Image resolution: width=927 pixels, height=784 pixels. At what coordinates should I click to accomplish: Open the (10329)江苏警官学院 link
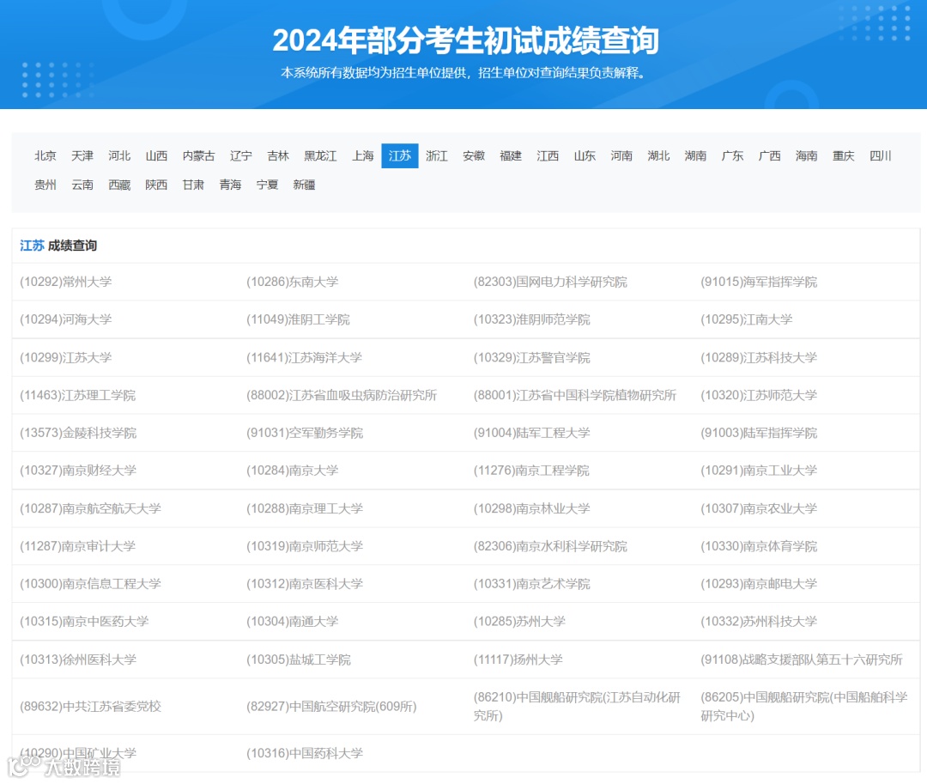click(531, 357)
